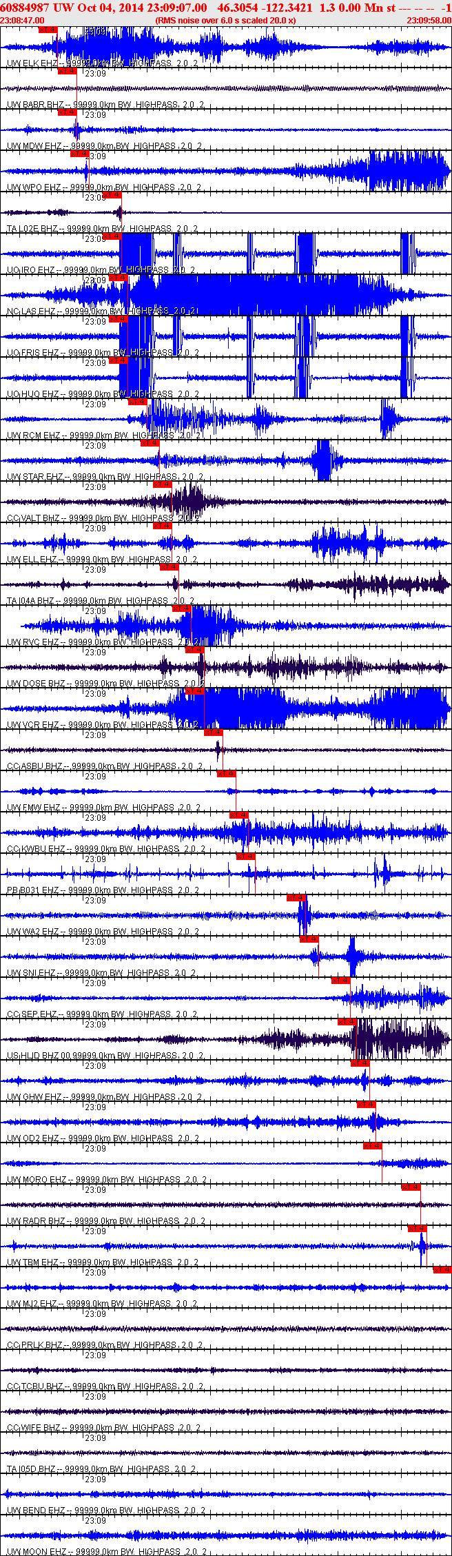452x1556 pixels.
Task: Select the start time 23:08:47.00 label
Action: tap(23, 21)
